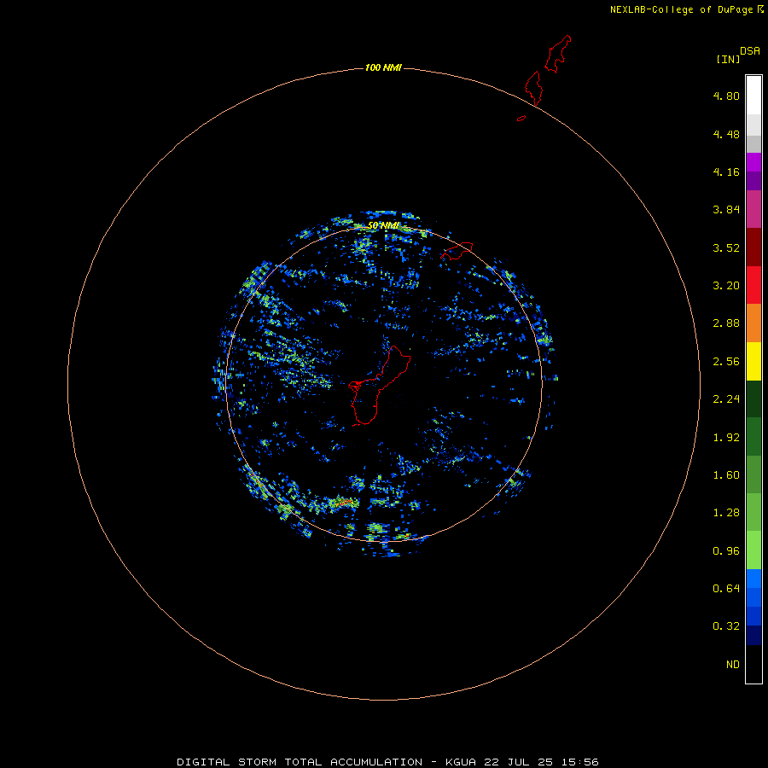Click the dark red swatch beside 3.52

753,247
